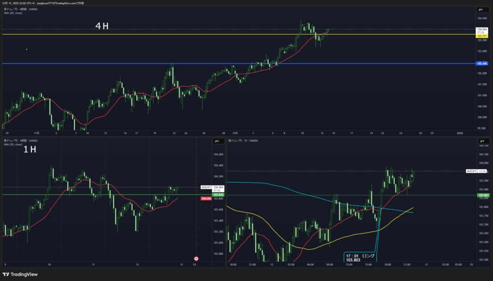
Task: Click the small yellow dot on 4H chart
Action: click(x=26, y=49)
